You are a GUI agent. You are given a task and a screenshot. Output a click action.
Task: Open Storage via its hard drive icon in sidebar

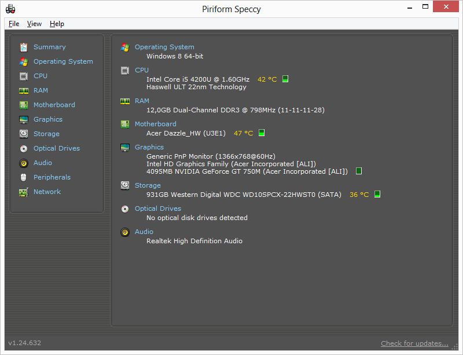click(x=24, y=134)
